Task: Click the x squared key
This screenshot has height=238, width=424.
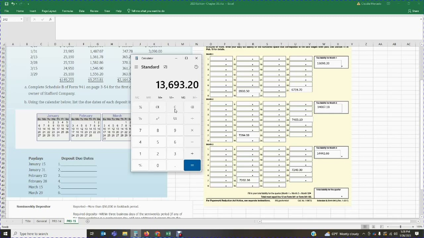Action: point(158,119)
